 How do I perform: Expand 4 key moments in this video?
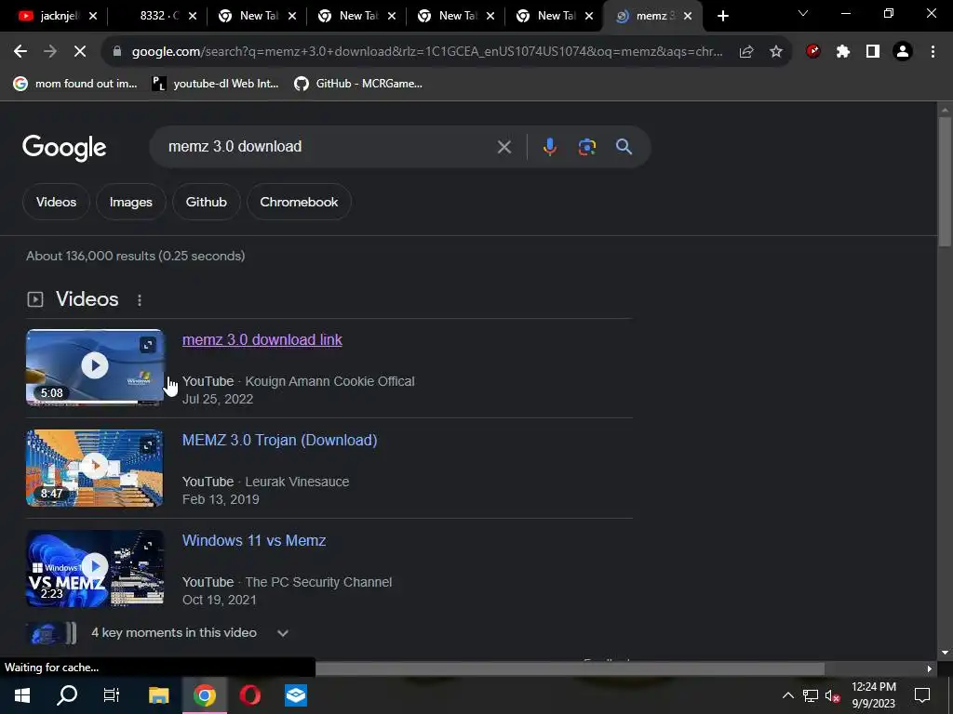coord(283,632)
